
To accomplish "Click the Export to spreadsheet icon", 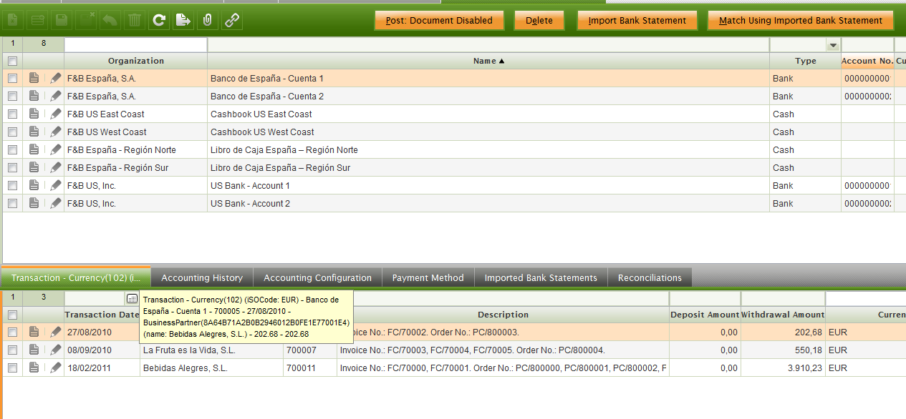I will (183, 20).
